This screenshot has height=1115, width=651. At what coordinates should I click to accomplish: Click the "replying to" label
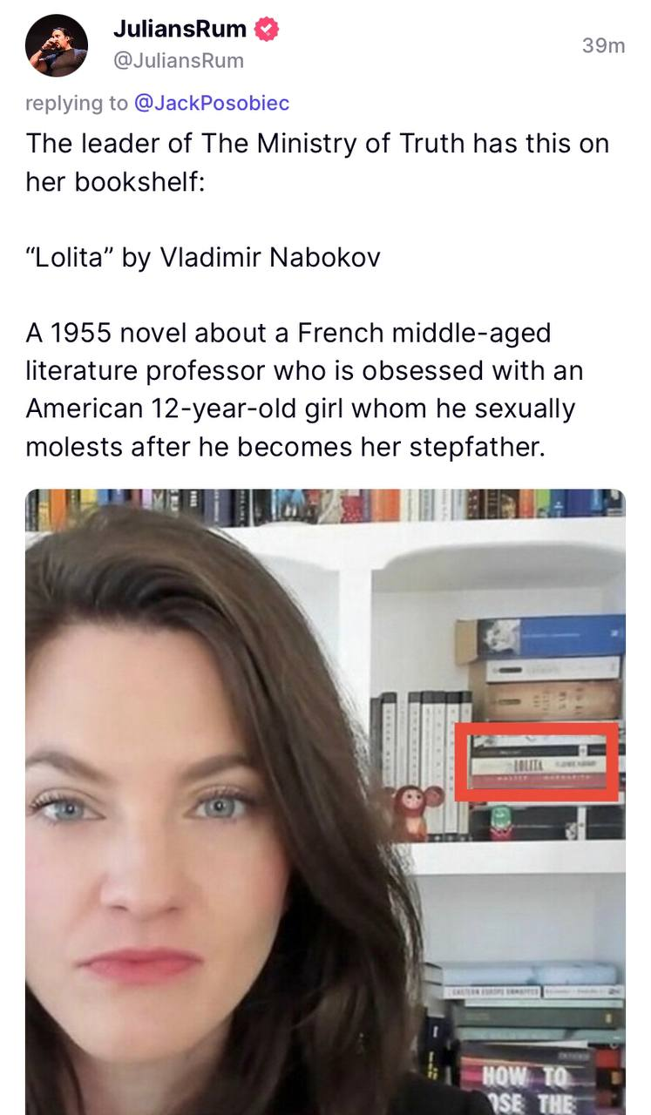77,103
